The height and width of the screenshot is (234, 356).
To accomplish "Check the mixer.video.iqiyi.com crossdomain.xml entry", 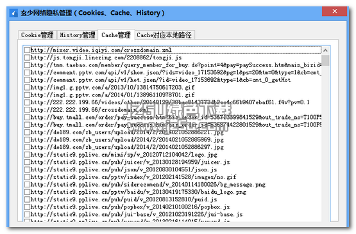I will (27, 50).
